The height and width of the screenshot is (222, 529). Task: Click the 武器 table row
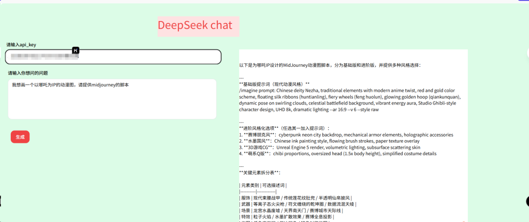pos(298,204)
